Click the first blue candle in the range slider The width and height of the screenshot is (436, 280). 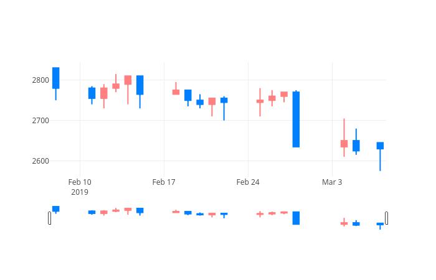56,209
